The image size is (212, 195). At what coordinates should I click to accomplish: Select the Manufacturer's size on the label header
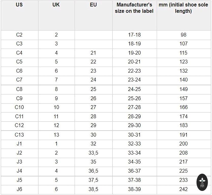tap(134, 8)
